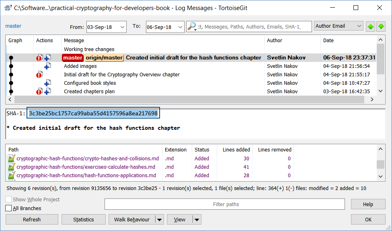Open the From date dropdown
This screenshot has width=392, height=231.
click(121, 27)
